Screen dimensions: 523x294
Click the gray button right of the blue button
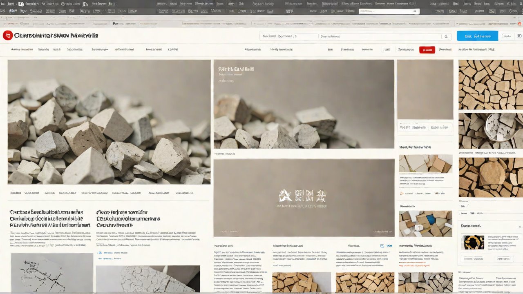(506, 36)
